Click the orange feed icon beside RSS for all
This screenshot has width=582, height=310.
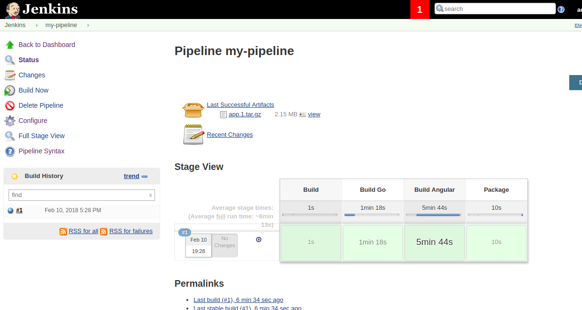63,231
